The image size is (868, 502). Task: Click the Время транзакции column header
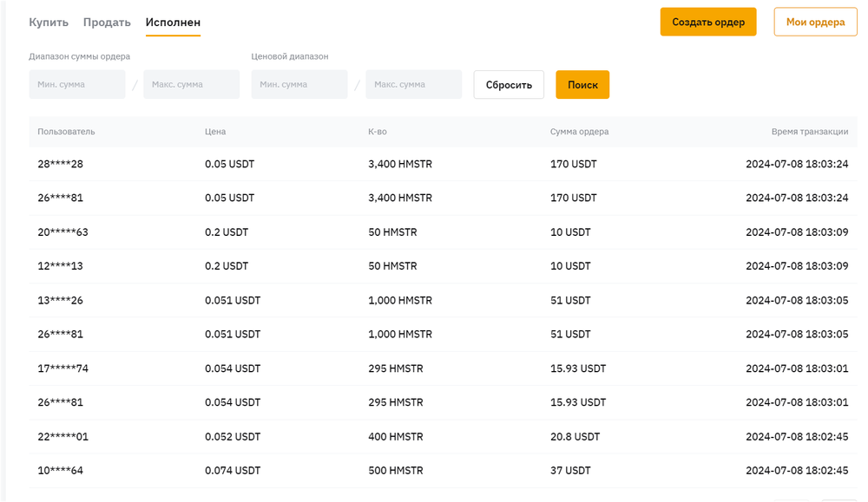tap(810, 132)
